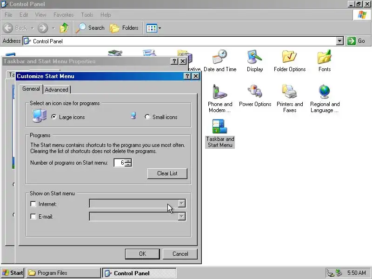The width and height of the screenshot is (372, 279).
Task: Switch to the General tab
Action: [x=31, y=89]
